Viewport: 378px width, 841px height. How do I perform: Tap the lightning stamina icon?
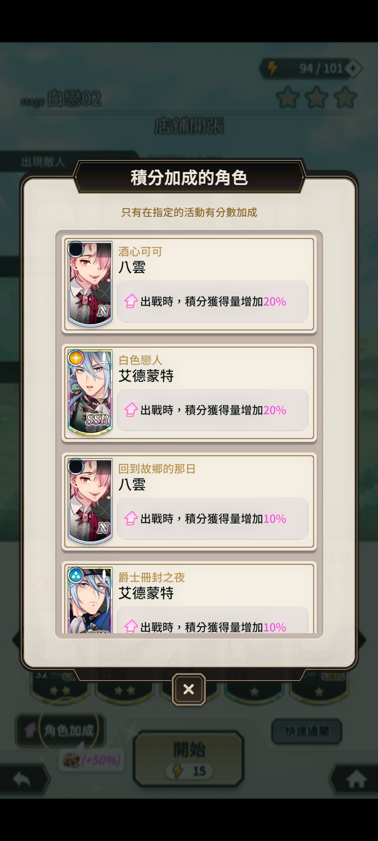(273, 68)
